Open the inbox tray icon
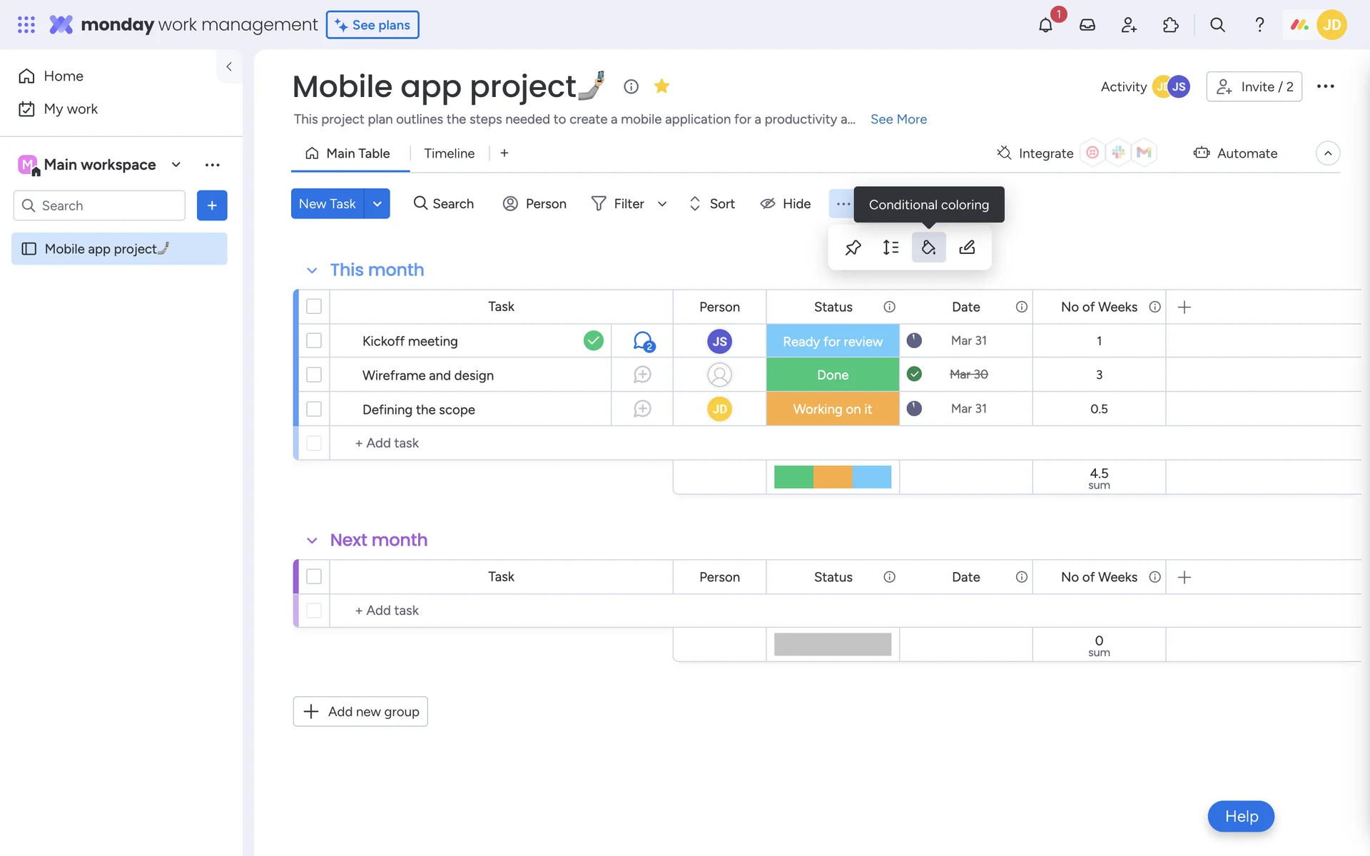1370x856 pixels. pos(1087,25)
